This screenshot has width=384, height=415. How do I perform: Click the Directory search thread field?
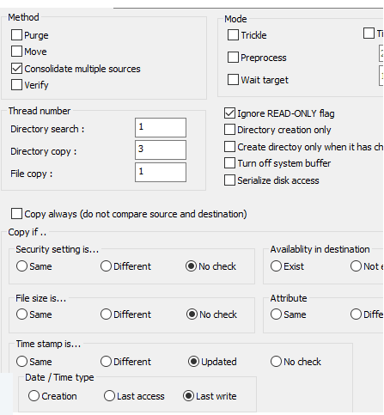click(161, 127)
